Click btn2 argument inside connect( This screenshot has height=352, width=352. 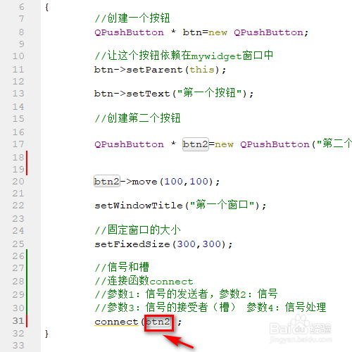158,322
